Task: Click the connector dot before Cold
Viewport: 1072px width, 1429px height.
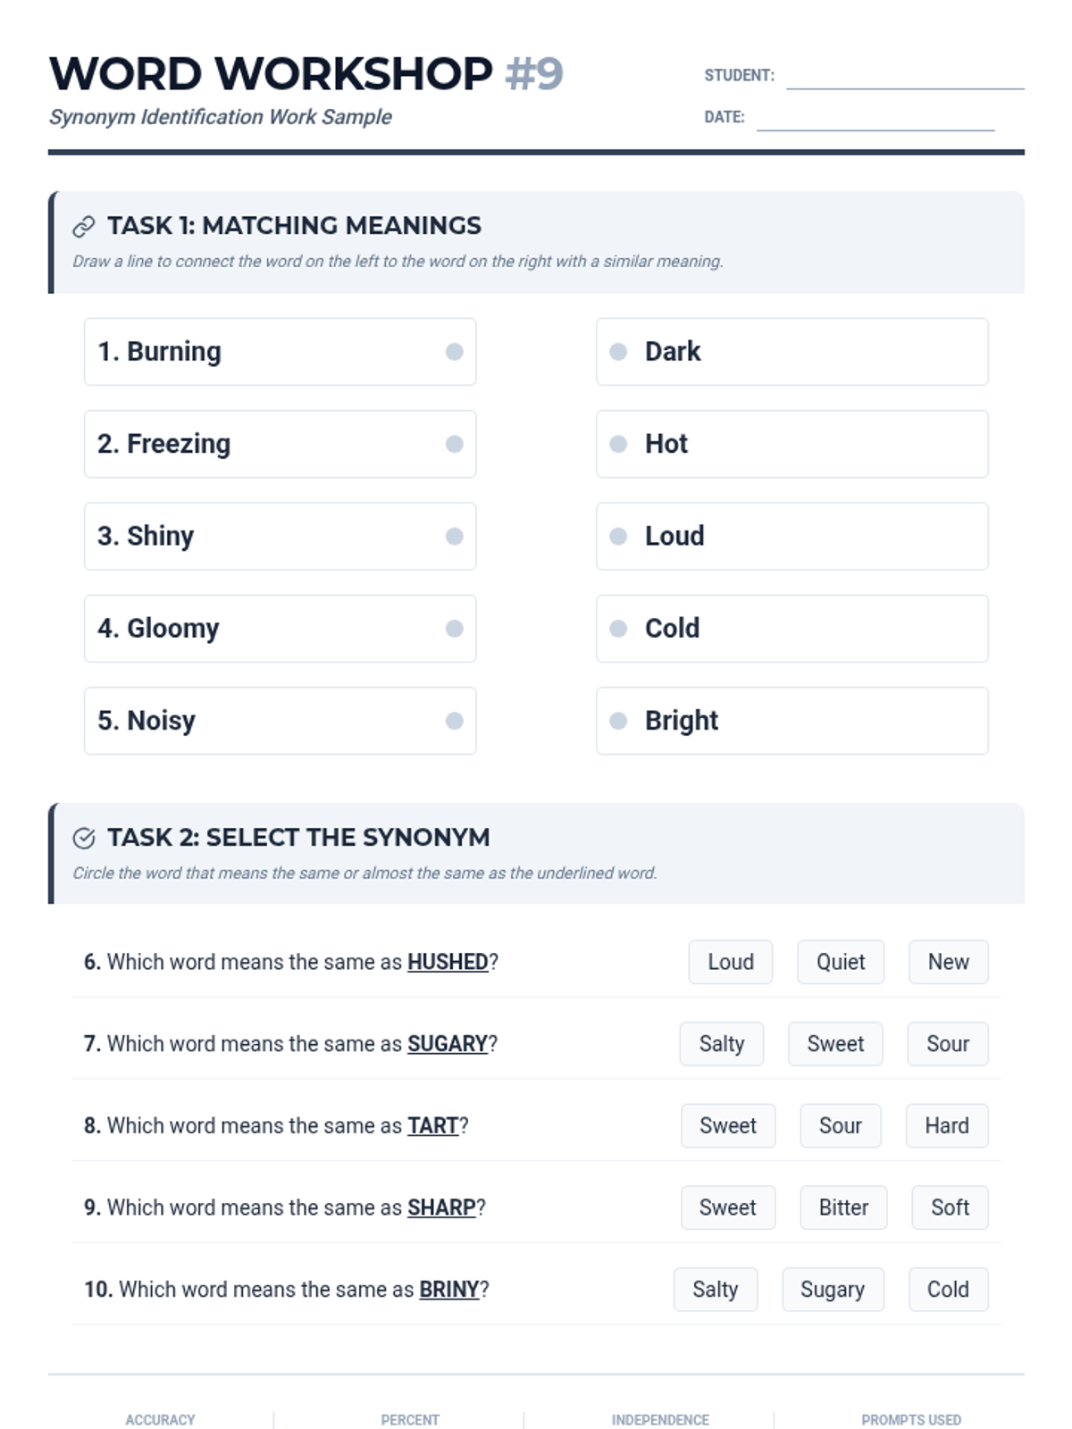Action: point(618,629)
